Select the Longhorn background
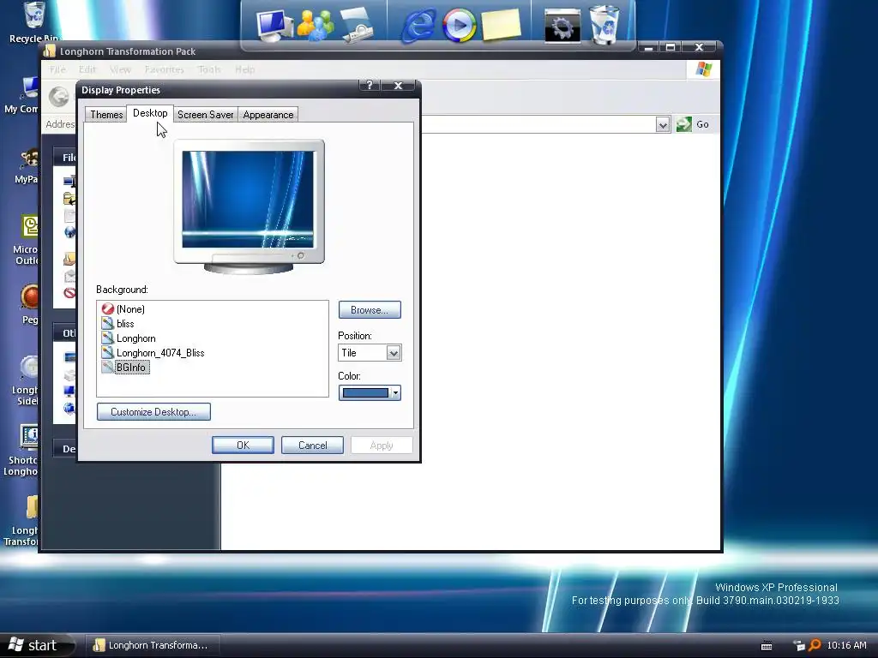The height and width of the screenshot is (658, 878). (x=129, y=338)
